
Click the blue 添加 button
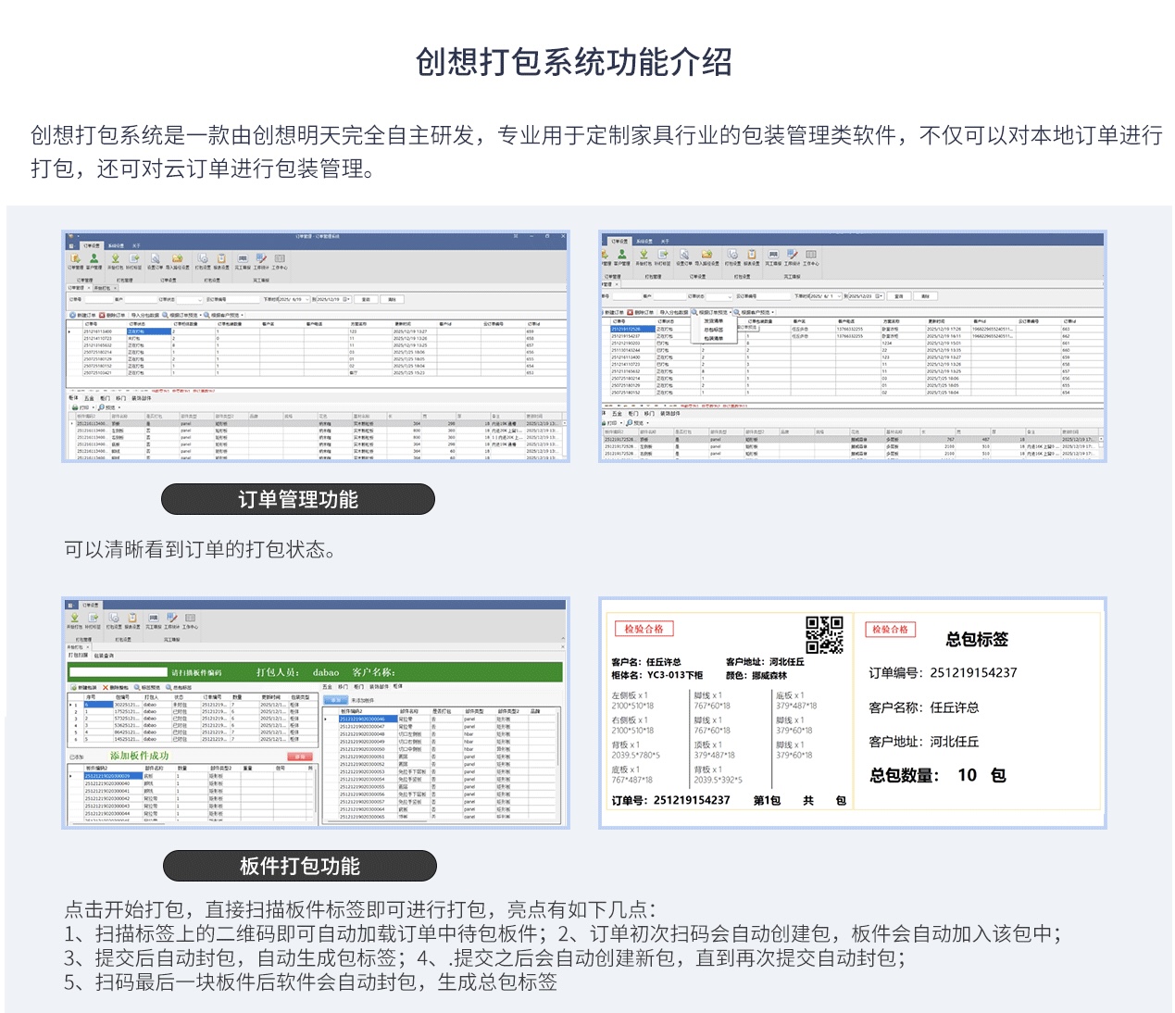(x=335, y=700)
